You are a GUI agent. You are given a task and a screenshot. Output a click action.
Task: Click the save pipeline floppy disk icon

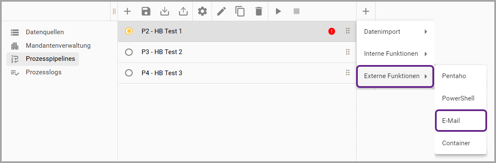coord(146,11)
